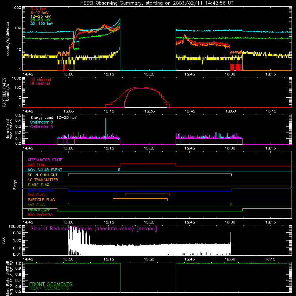
Task: Click the HI channel legend label
Action: click(x=40, y=83)
